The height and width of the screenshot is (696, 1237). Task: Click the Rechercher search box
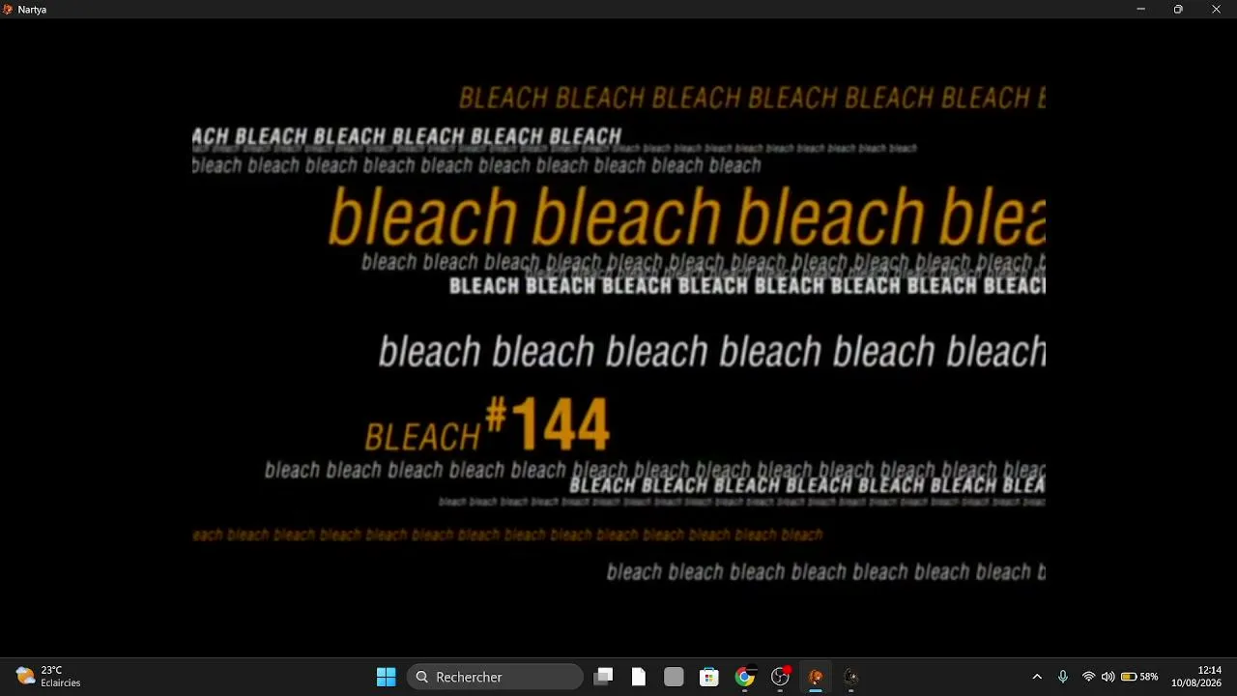pos(495,677)
